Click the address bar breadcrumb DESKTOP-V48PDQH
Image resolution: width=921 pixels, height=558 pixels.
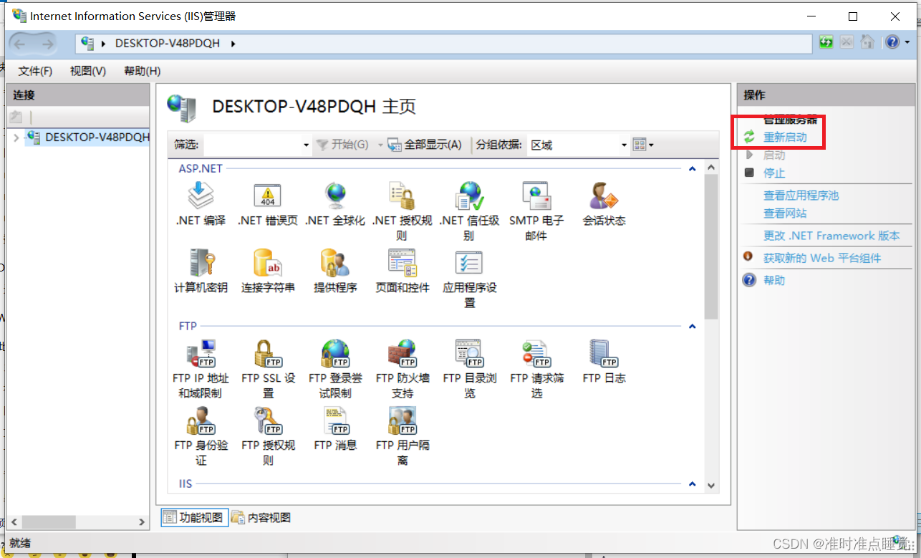[168, 43]
